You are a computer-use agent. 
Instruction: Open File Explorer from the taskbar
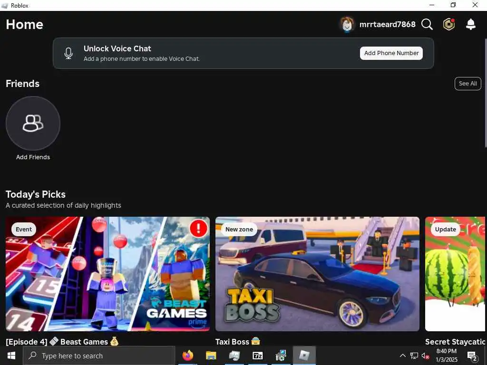(211, 355)
